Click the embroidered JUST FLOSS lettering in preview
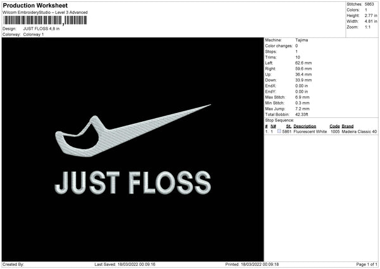This screenshot has width=380, height=269. point(133,183)
